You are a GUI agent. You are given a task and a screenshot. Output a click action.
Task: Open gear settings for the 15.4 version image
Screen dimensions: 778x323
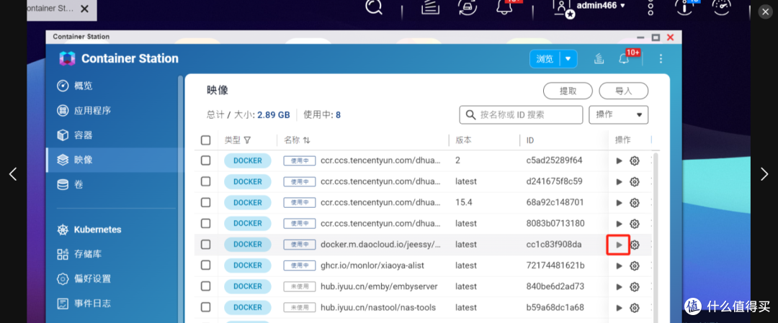(634, 203)
